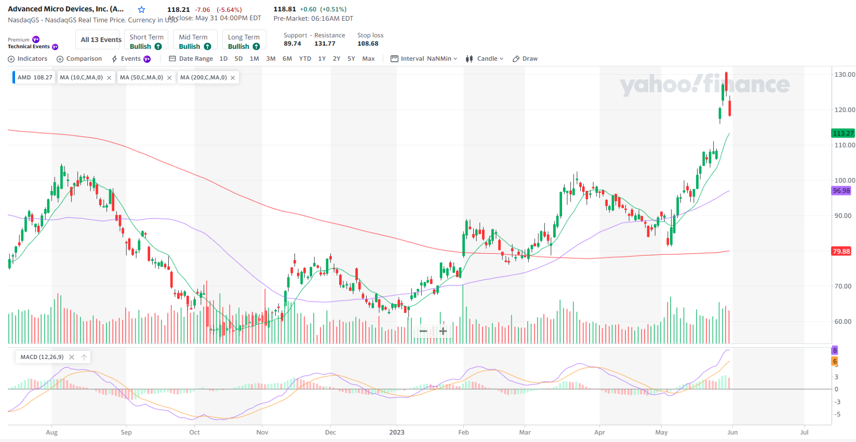Screen dimensions: 856x442
Task: Open Mid Term outlook box
Action: tap(195, 40)
